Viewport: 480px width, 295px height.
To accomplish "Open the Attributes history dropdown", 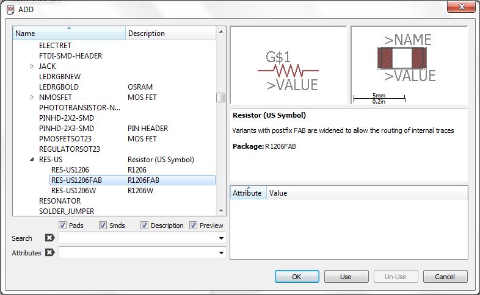I will (221, 253).
